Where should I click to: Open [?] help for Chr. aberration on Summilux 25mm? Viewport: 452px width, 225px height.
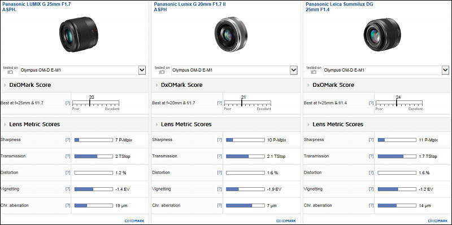(x=371, y=206)
